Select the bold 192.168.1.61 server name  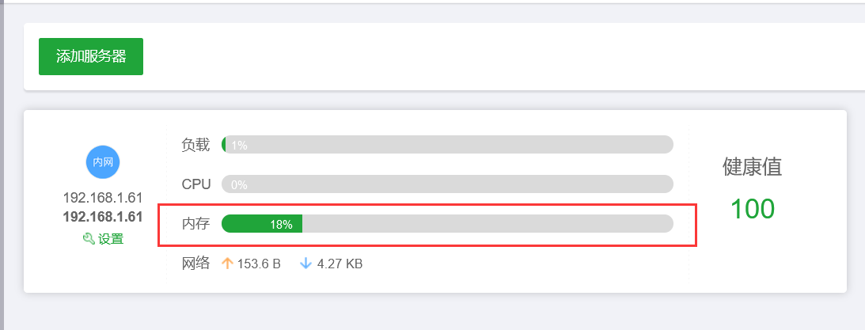click(x=103, y=217)
